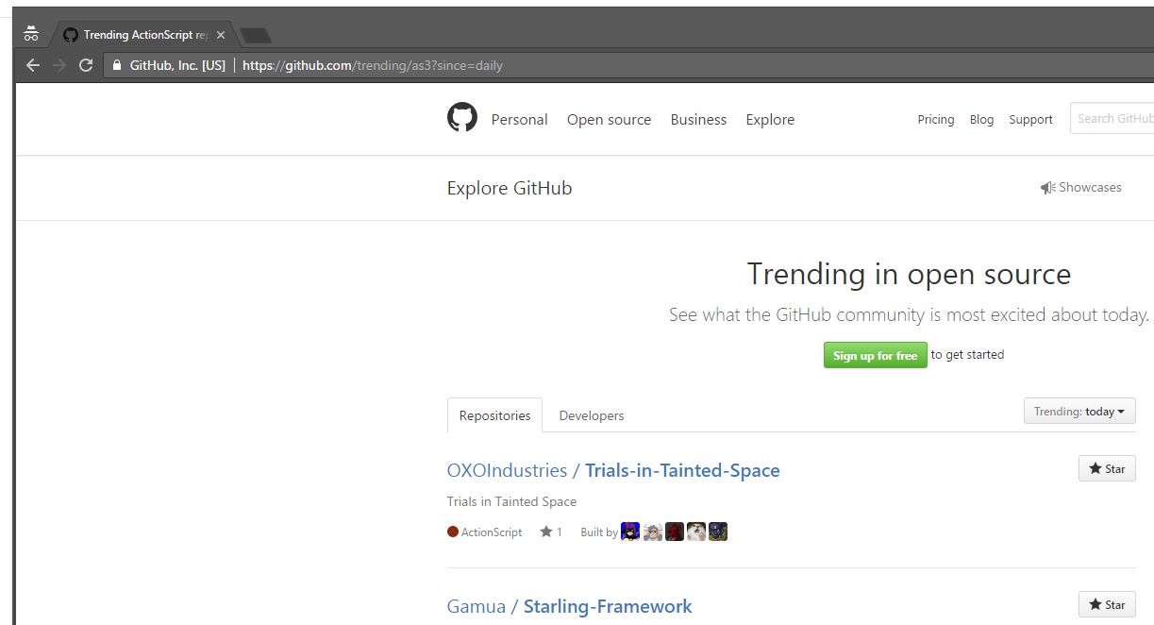1154x625 pixels.
Task: Open the Explore navigation item
Action: click(770, 120)
